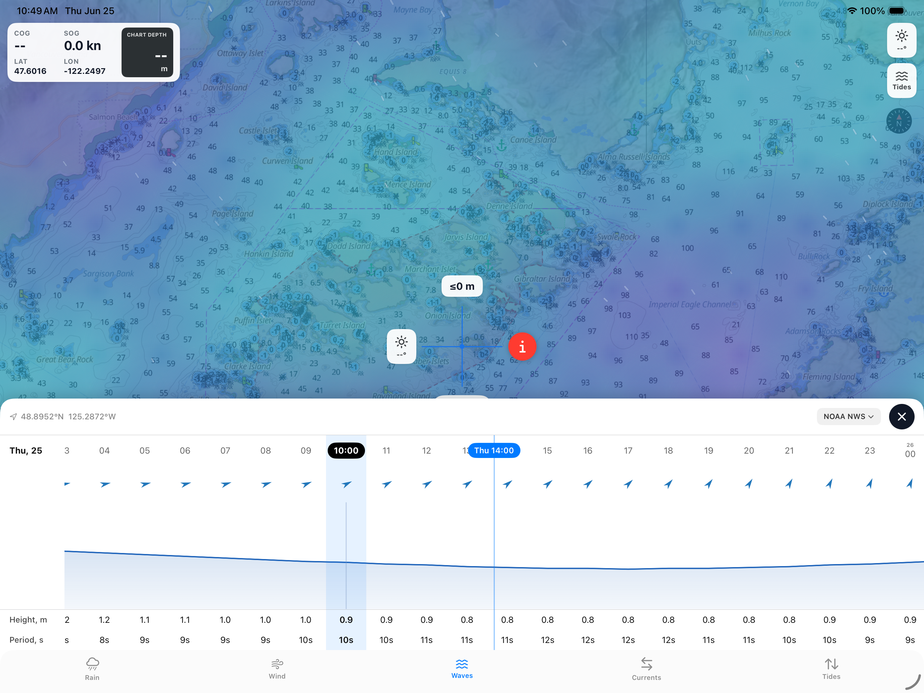Select hour 07 in the timeline
Image resolution: width=924 pixels, height=693 pixels.
[225, 450]
